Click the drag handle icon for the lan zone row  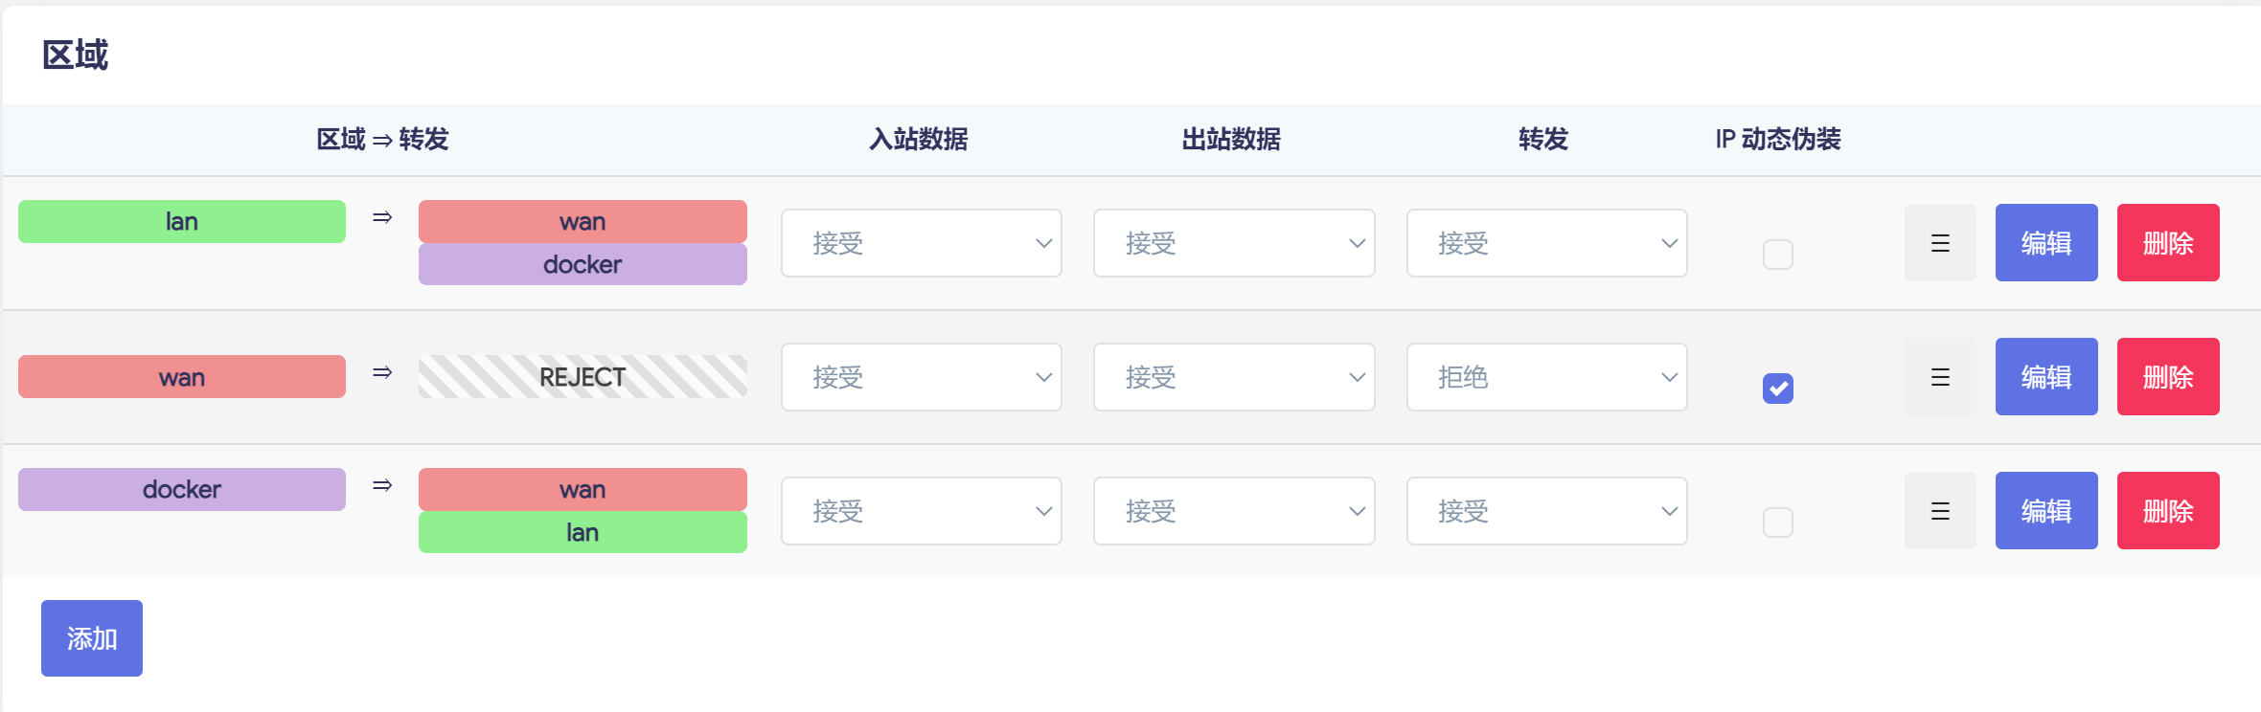1940,243
